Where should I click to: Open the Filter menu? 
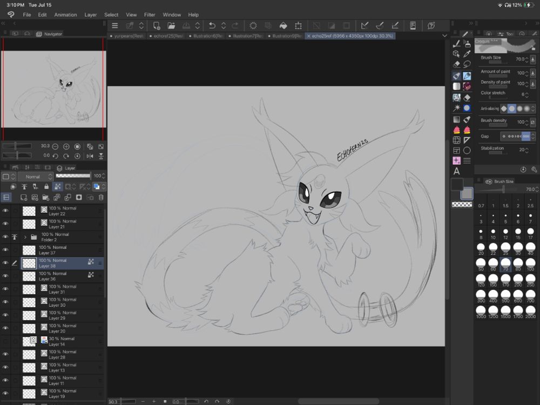pyautogui.click(x=150, y=15)
